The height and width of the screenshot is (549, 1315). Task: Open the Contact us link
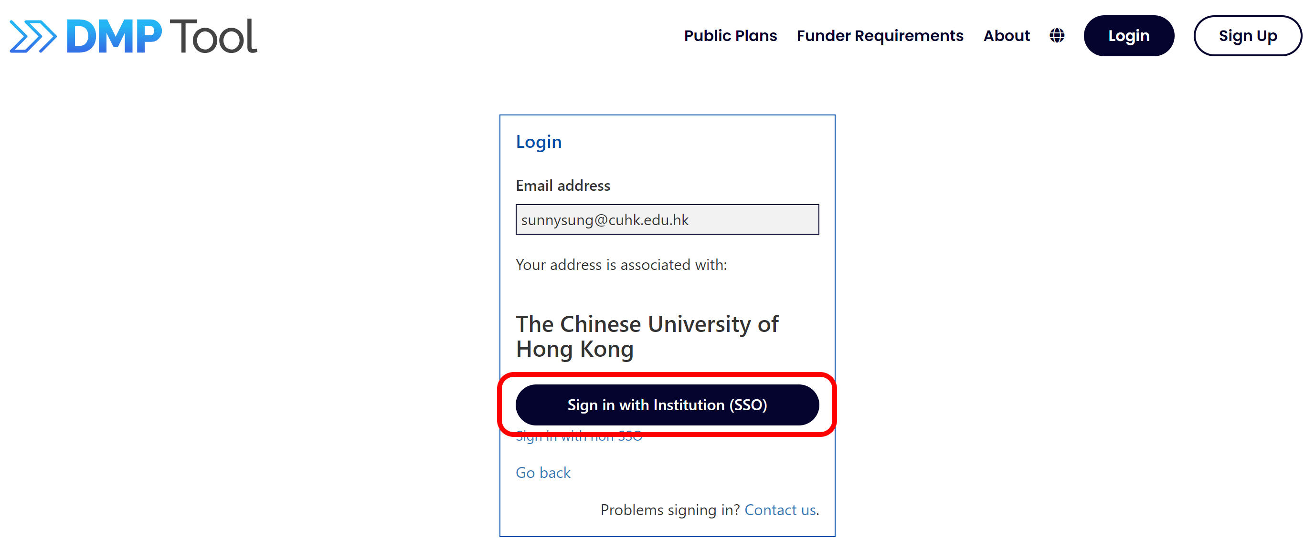[x=780, y=510]
